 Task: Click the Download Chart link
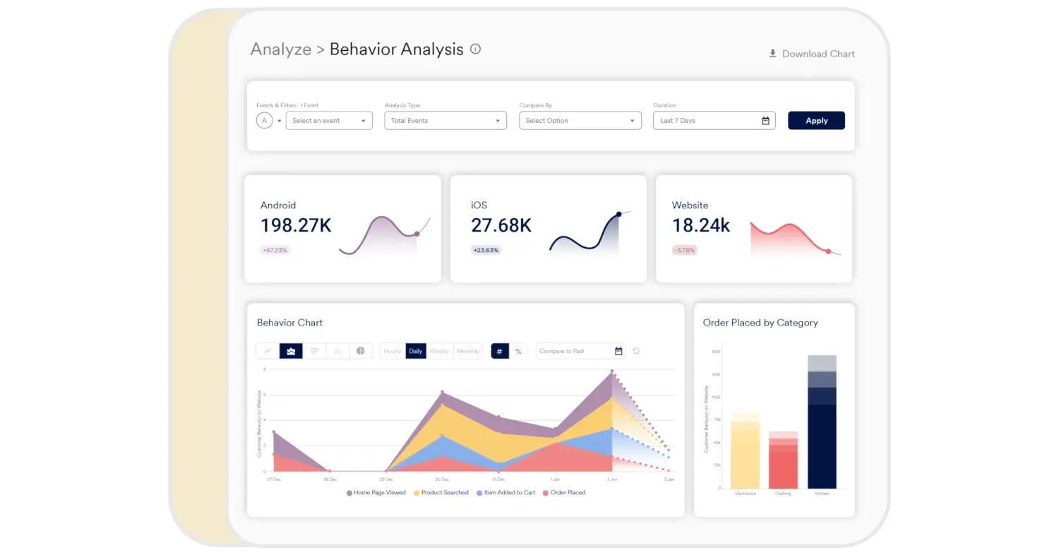point(812,54)
